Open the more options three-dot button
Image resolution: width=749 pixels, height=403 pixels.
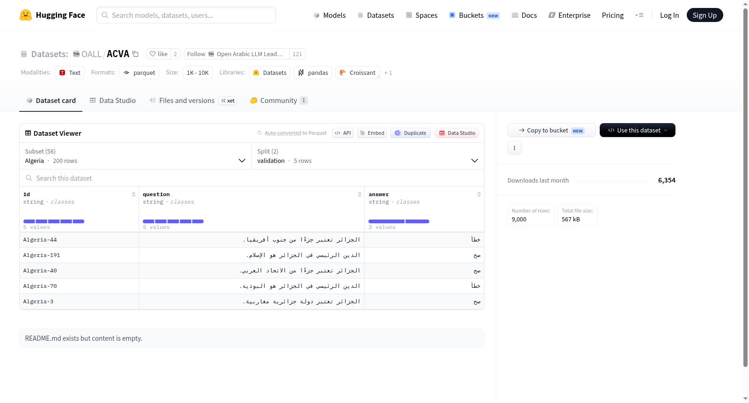pos(514,148)
